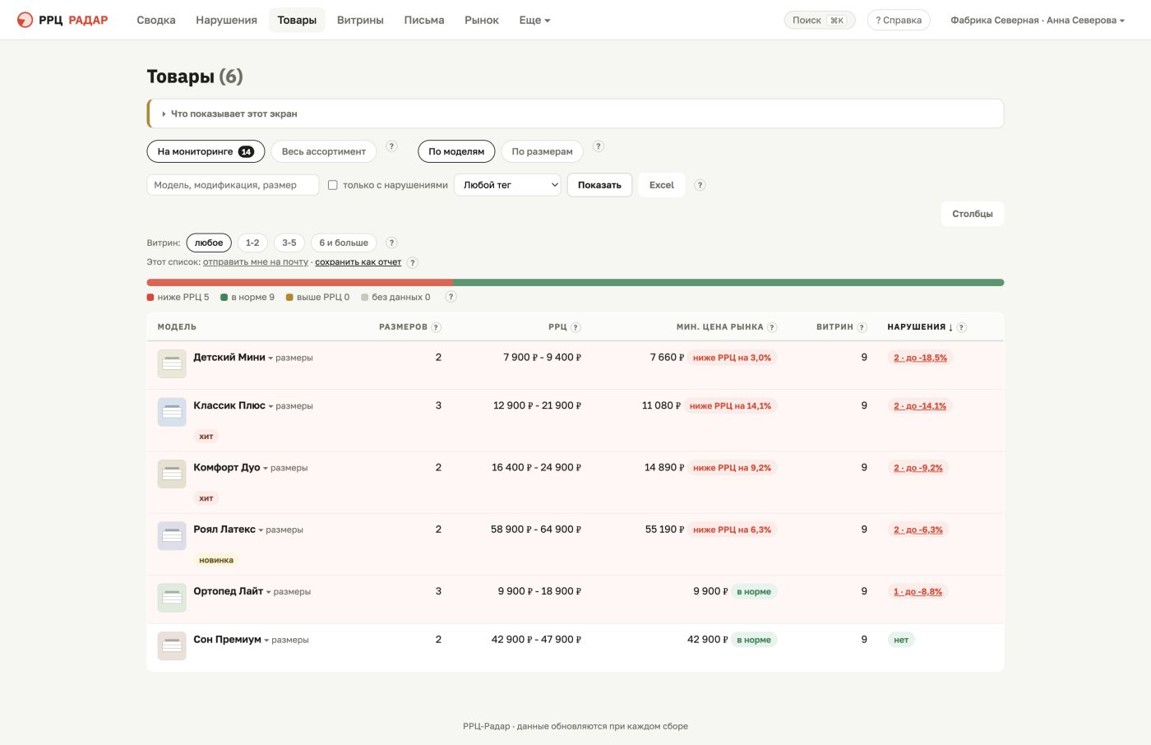Open Роял Латекс product thumbnail
Image resolution: width=1151 pixels, height=745 pixels.
pos(172,535)
